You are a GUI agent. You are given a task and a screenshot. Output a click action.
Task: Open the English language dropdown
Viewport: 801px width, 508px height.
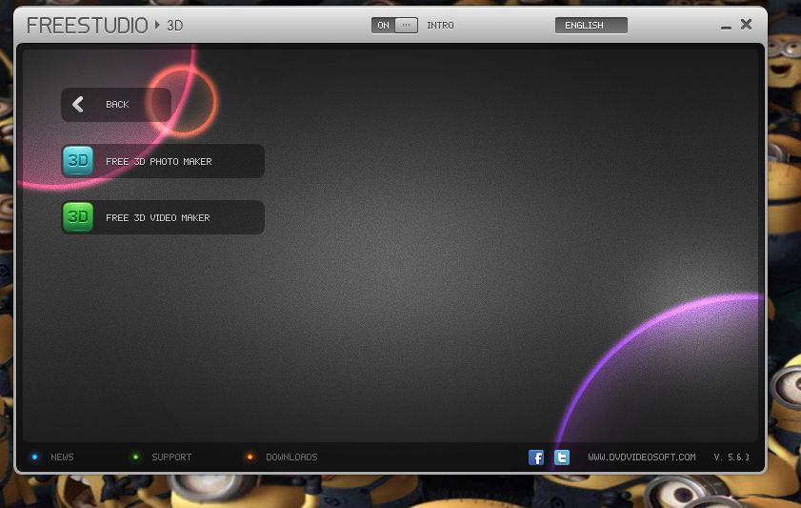pyautogui.click(x=591, y=25)
